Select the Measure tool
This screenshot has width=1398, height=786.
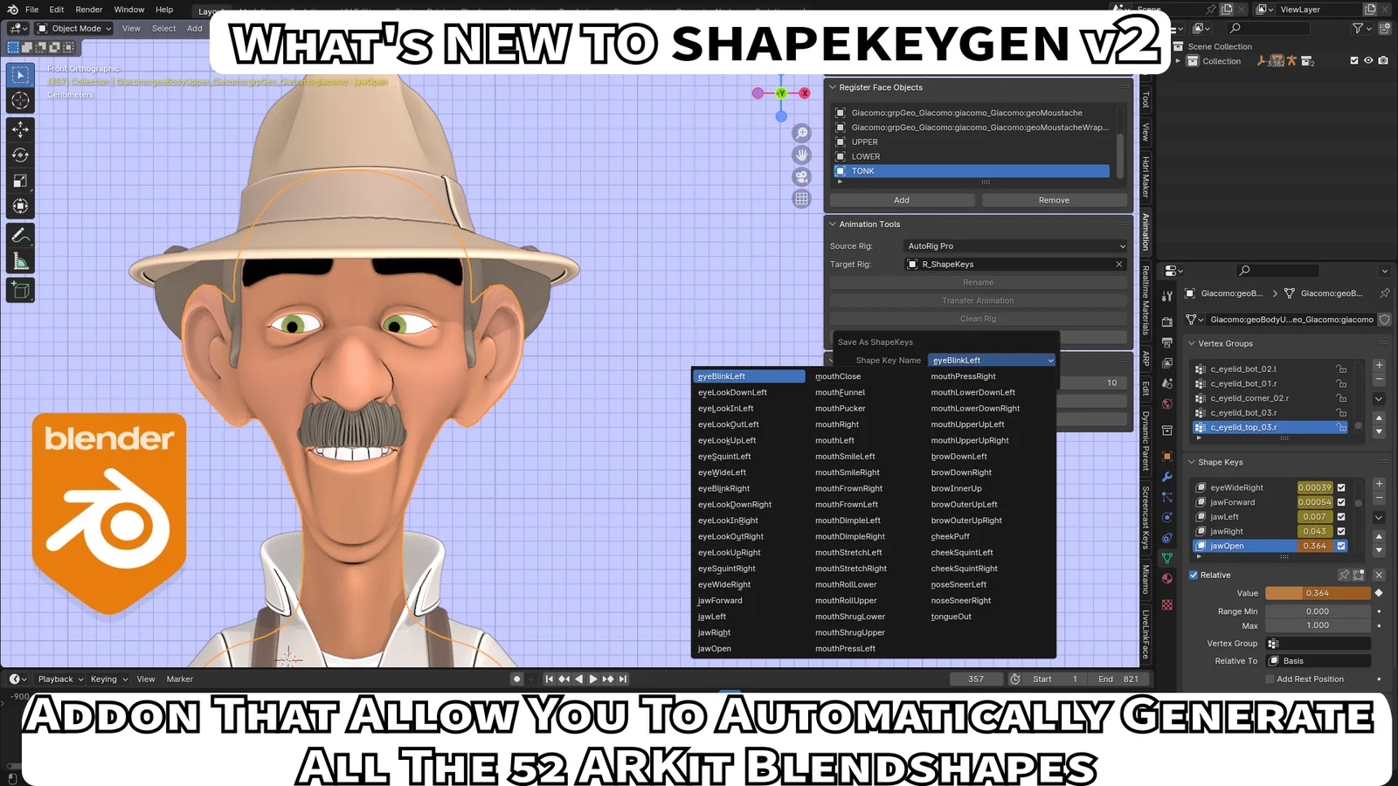19,259
